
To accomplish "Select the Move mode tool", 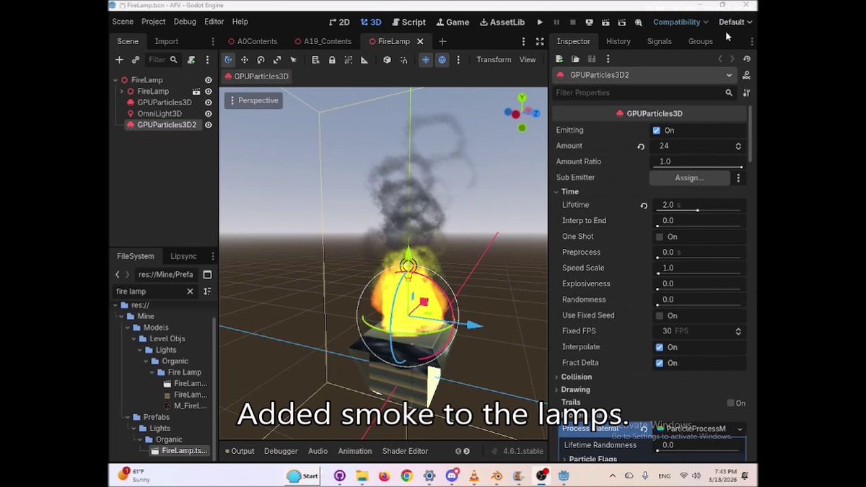I will coord(245,60).
